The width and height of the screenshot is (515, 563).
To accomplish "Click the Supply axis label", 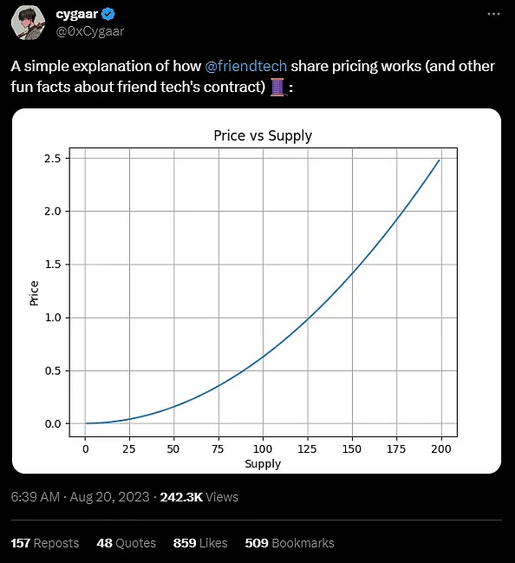I will pos(263,463).
